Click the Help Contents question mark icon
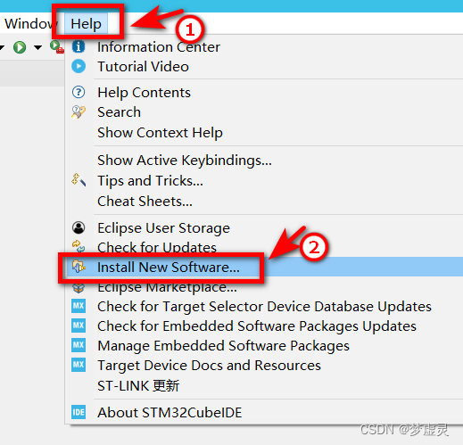This screenshot has height=445, width=463. 79,92
